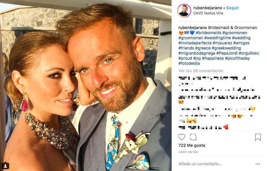Open the rubenbejarano profile picture
The height and width of the screenshot is (171, 267).
pos(184,11)
